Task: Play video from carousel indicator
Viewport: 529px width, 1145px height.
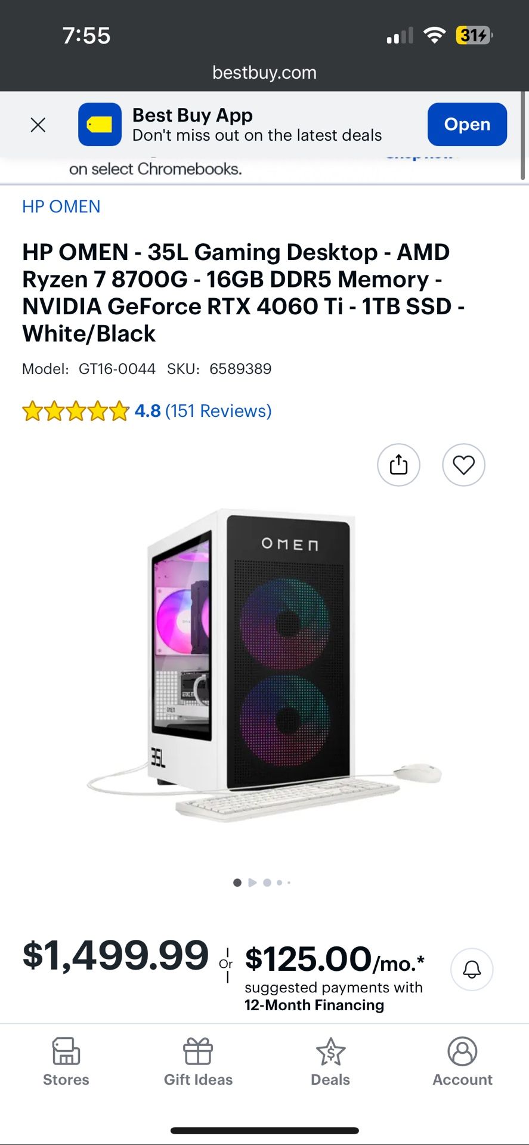Action: [x=252, y=883]
